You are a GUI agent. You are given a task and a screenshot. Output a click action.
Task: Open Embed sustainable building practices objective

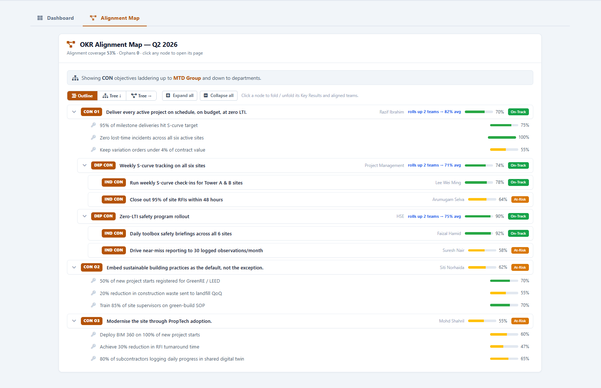185,268
